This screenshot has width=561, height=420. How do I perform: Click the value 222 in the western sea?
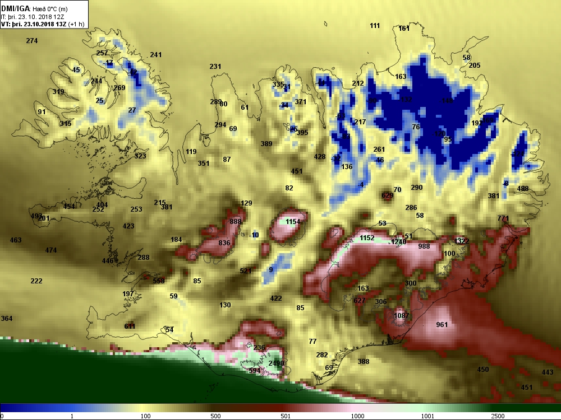(36, 281)
